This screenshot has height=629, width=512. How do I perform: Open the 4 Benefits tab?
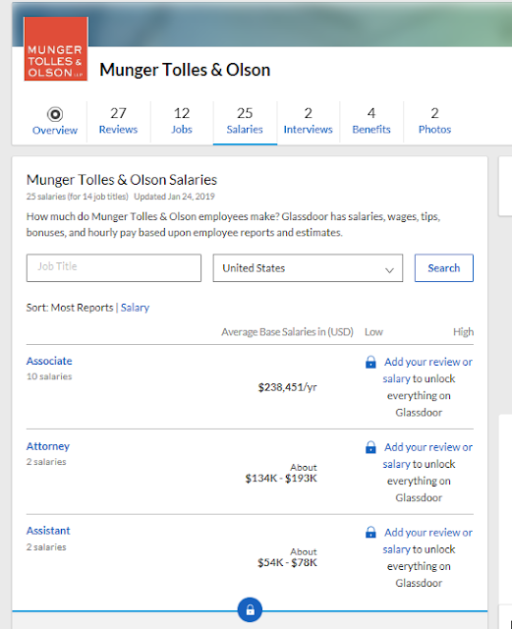click(x=371, y=122)
